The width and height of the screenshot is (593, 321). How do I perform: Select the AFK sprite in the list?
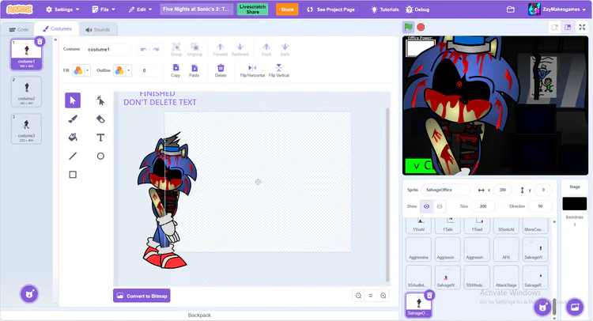(506, 249)
